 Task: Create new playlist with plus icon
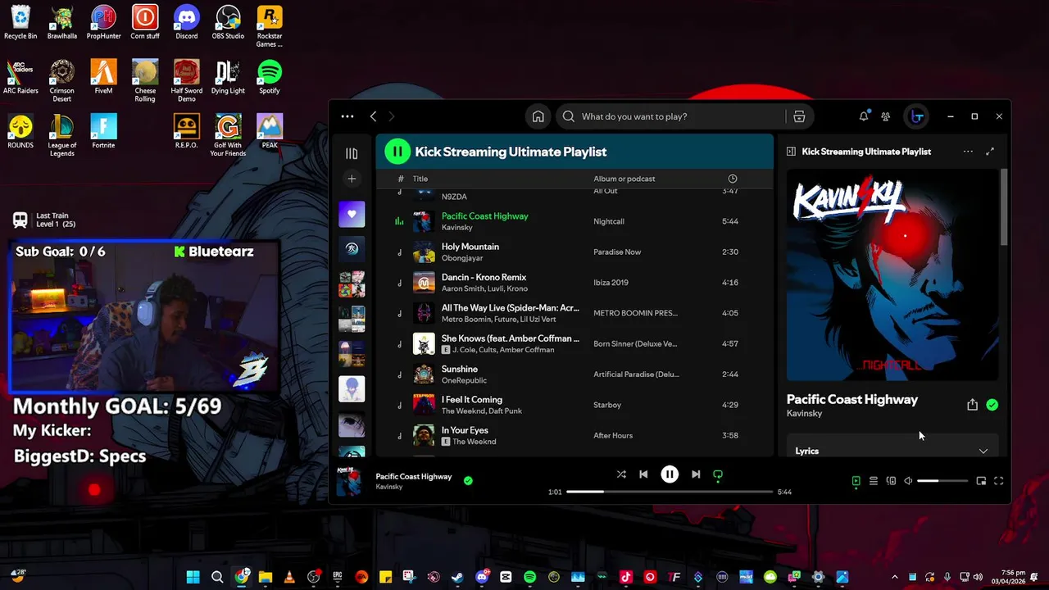352,179
